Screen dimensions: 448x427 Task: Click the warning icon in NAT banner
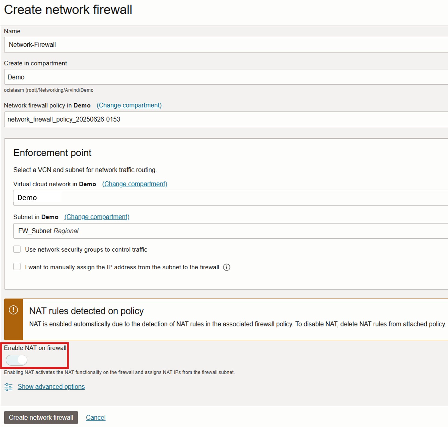14,310
